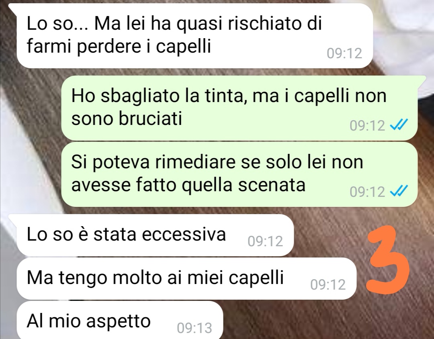The width and height of the screenshot is (434, 339).
Task: Select the 'Ma tengo molto ai miei capelli' message
Action: pos(186,279)
